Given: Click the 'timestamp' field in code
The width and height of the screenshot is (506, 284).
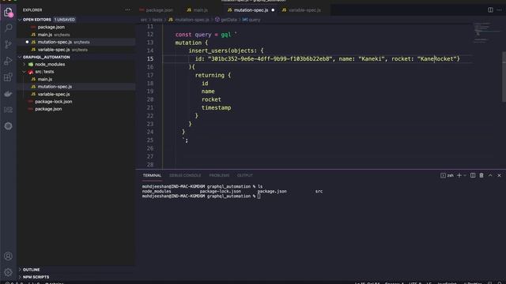Looking at the screenshot, I should click(x=216, y=107).
